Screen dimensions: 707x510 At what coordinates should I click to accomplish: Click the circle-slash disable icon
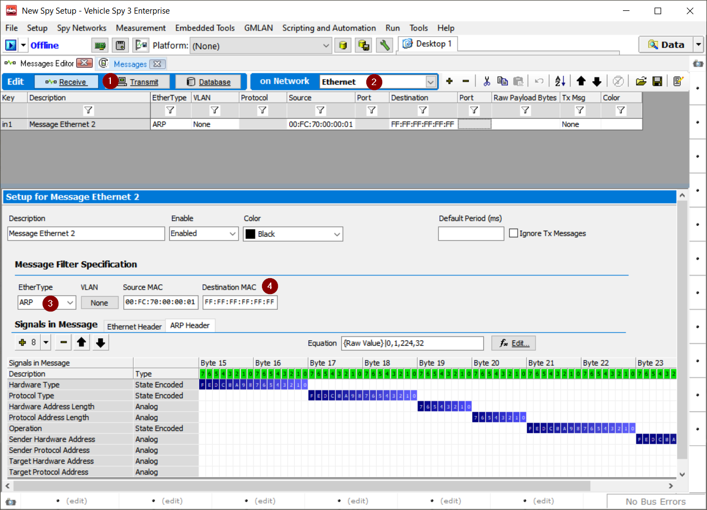point(618,81)
